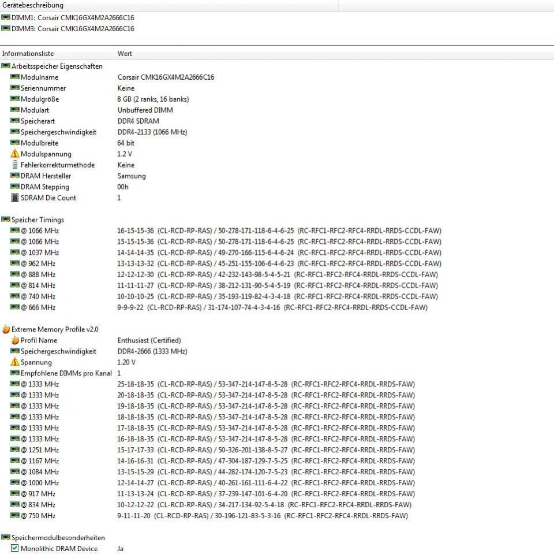Click the memory icon beside @ 1251 MHz

[x=15, y=449]
